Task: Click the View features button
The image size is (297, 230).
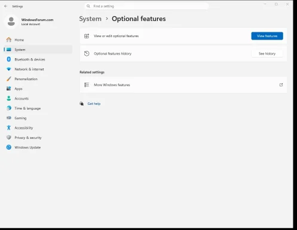Action: tap(267, 36)
